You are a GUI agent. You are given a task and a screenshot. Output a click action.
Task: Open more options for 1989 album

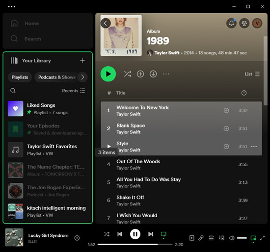coord(166,74)
